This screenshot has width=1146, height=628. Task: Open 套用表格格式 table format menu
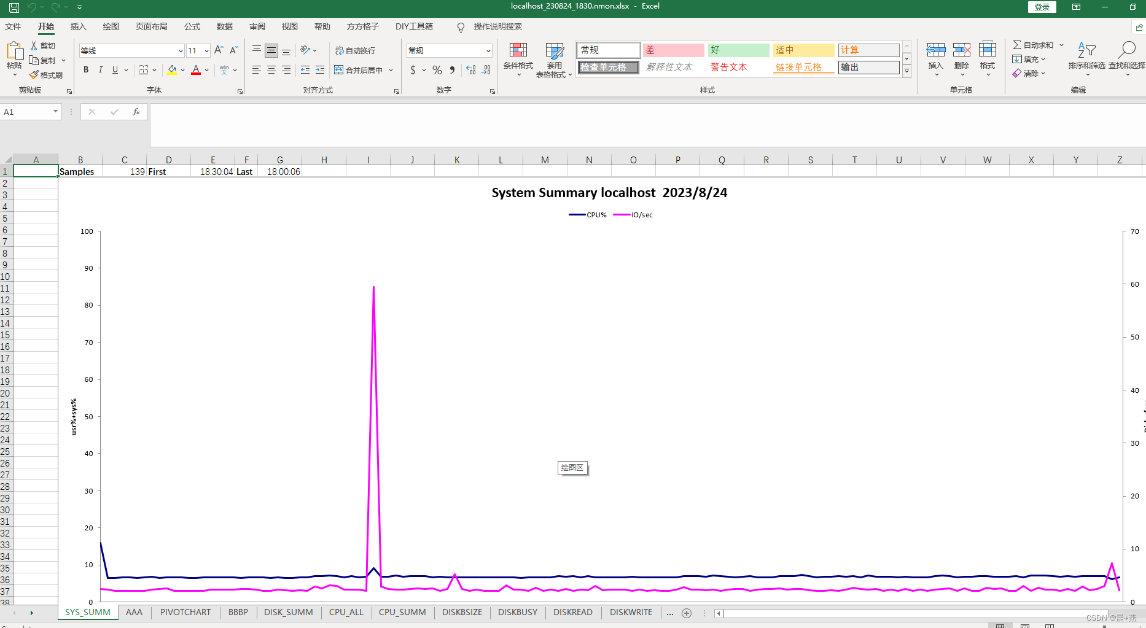pyautogui.click(x=554, y=60)
